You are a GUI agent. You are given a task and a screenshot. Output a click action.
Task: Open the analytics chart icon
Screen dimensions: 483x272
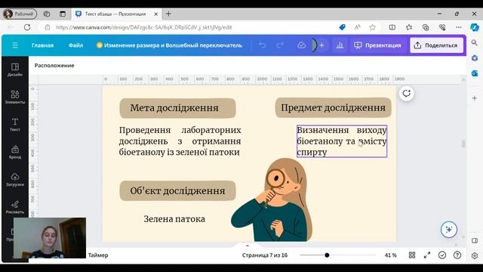pyautogui.click(x=340, y=45)
